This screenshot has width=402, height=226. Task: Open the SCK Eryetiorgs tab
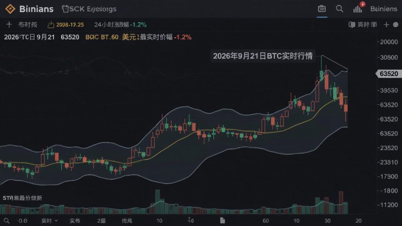click(89, 9)
